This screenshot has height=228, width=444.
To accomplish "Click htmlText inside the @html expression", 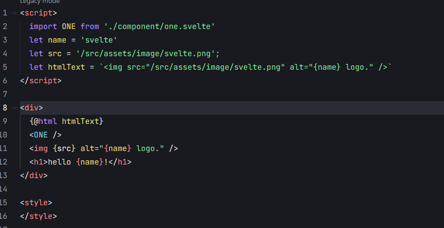I will (x=80, y=122).
